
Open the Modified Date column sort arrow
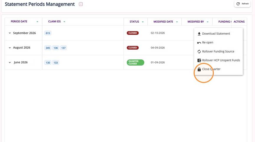pos(177,22)
